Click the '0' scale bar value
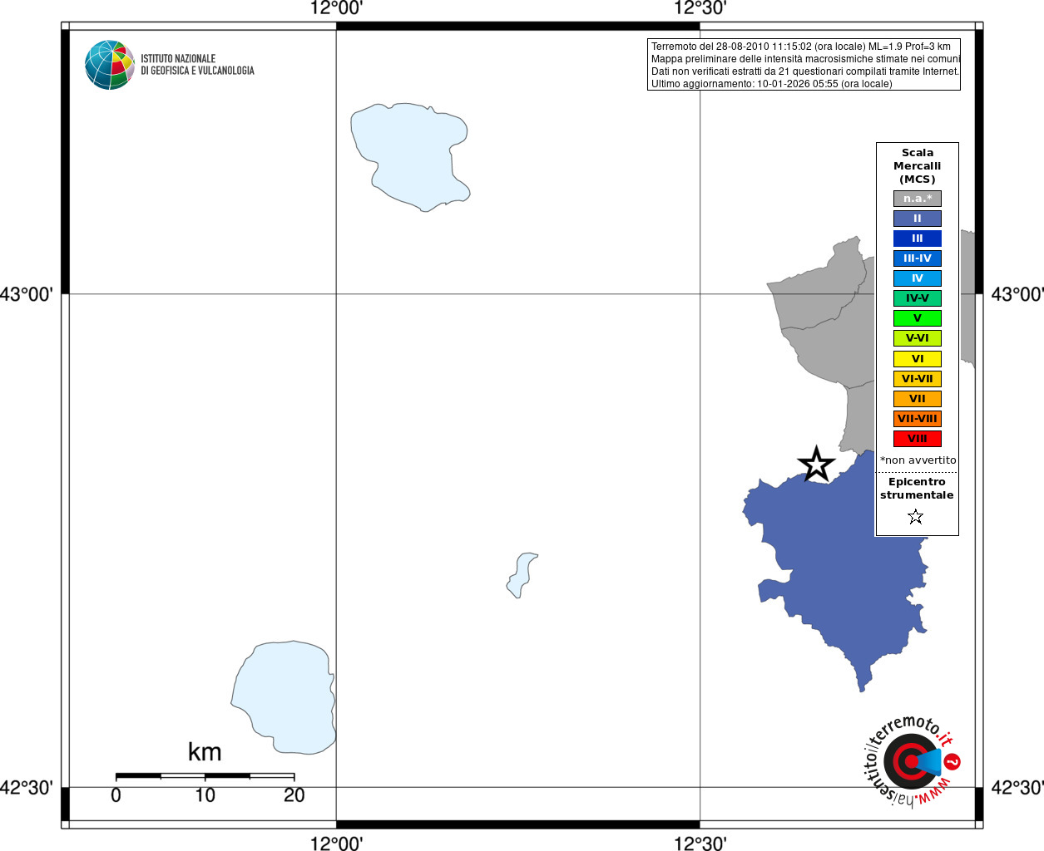Image resolution: width=1044 pixels, height=851 pixels. point(116,795)
